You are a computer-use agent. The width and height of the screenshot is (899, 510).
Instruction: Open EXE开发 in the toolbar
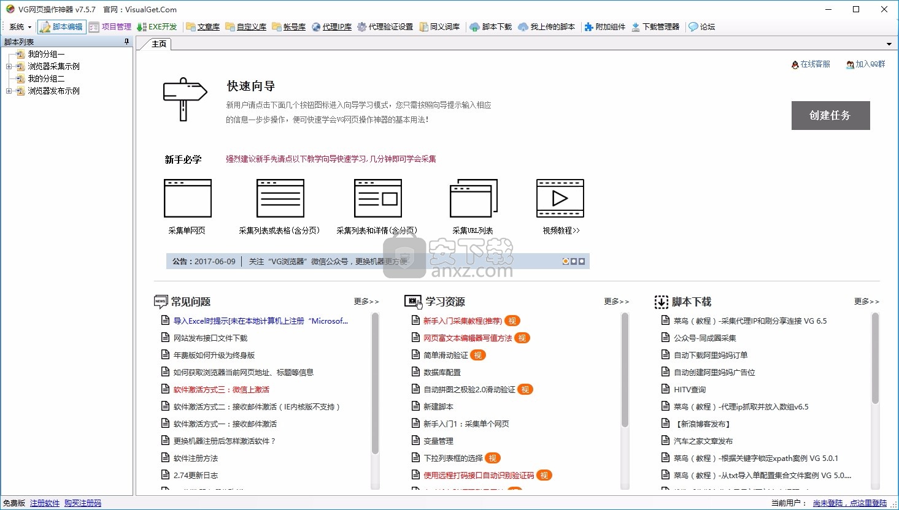156,27
